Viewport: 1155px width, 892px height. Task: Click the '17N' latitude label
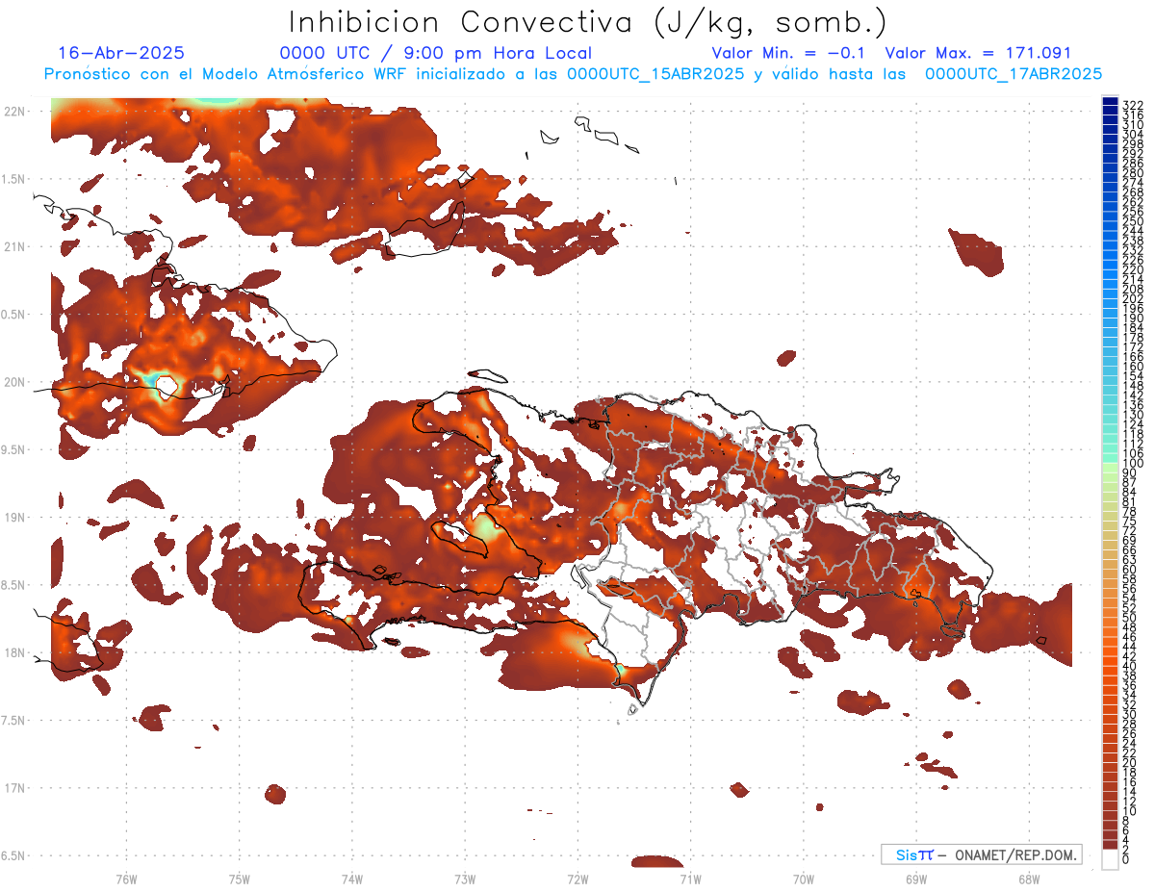tap(13, 788)
